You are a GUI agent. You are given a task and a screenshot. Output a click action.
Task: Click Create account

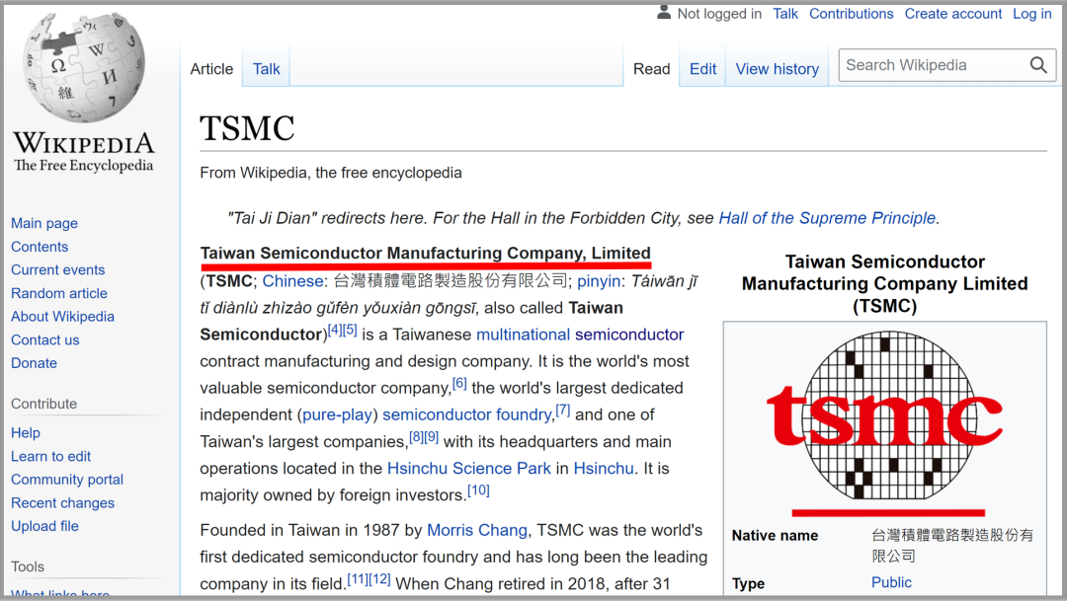tap(953, 14)
